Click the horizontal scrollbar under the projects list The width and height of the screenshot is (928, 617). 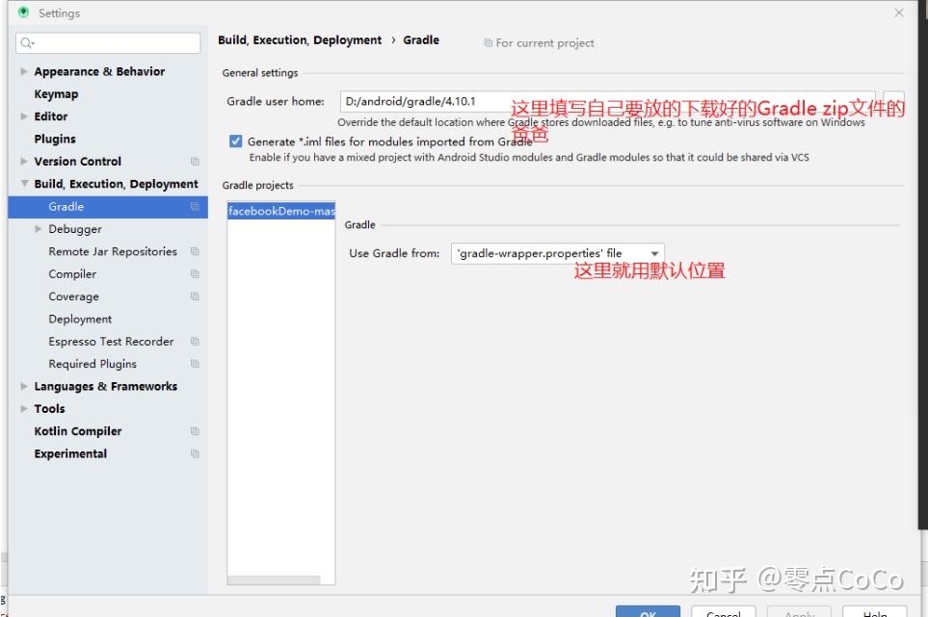pos(274,579)
